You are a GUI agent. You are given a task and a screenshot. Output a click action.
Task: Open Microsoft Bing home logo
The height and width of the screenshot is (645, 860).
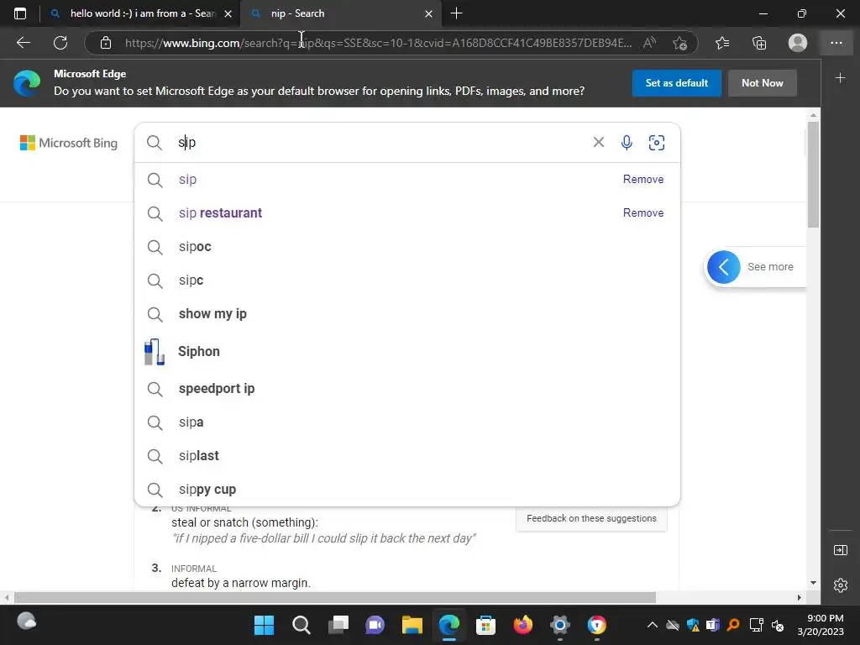69,143
